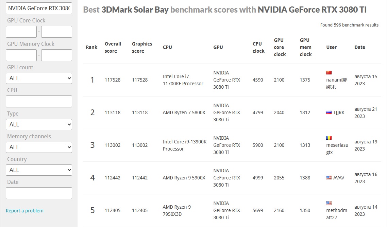This screenshot has height=227, width=387.
Task: Click Romanian flag above meseriasugtx
Action: (x=329, y=138)
